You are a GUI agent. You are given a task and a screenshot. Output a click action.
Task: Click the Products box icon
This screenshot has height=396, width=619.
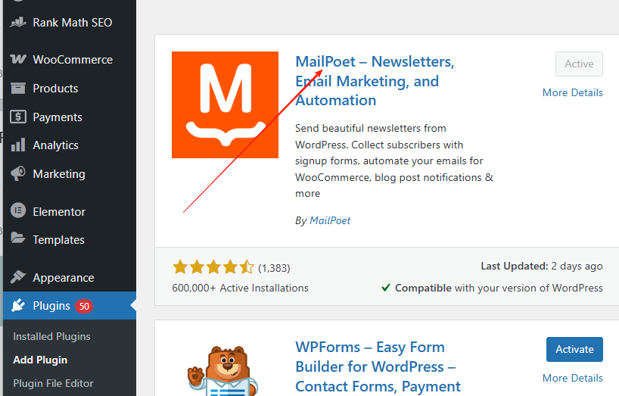point(18,89)
